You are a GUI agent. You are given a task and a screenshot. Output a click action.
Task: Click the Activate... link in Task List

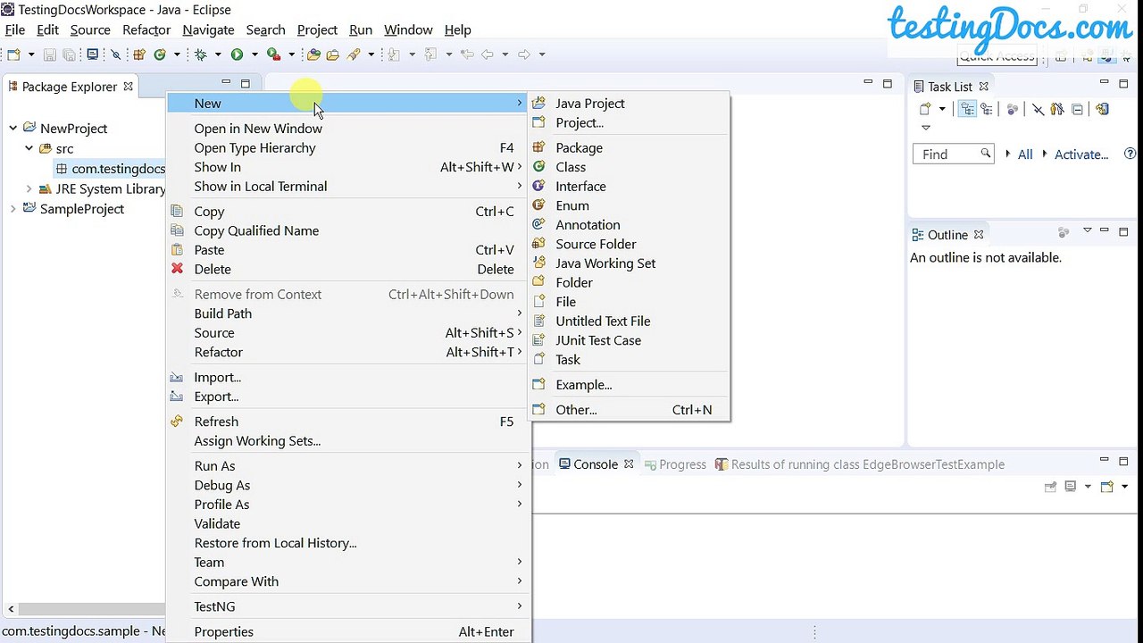click(x=1081, y=154)
